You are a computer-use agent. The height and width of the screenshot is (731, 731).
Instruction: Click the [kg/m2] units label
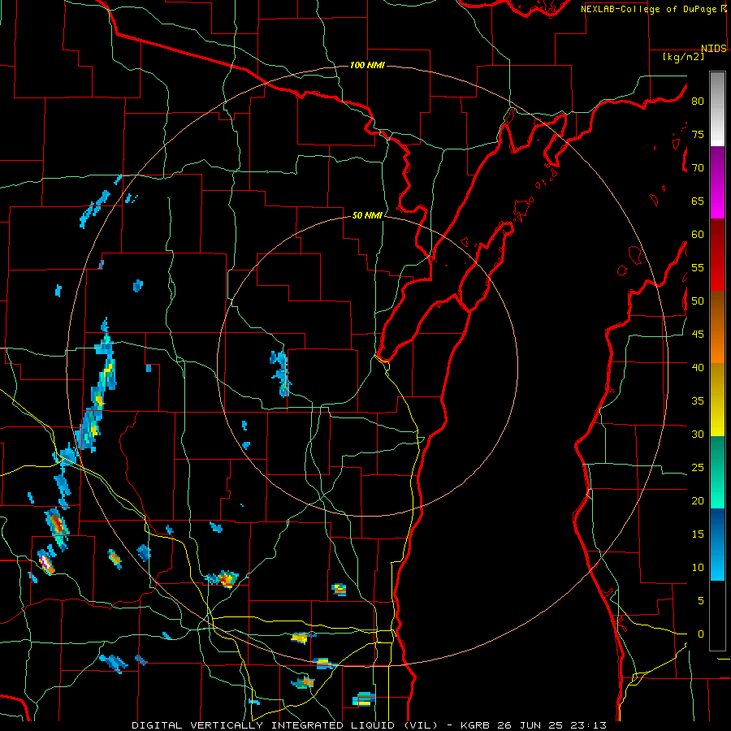683,57
